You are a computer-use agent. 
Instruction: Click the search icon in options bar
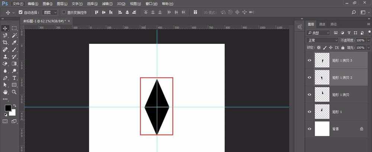354,12
